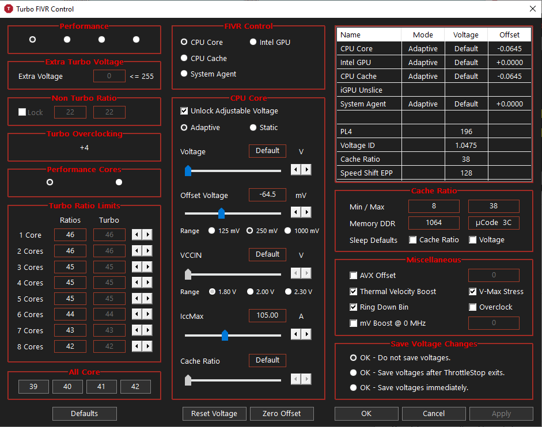Click the right arrow of the Voltage slider
Image resolution: width=542 pixels, height=427 pixels.
click(306, 170)
